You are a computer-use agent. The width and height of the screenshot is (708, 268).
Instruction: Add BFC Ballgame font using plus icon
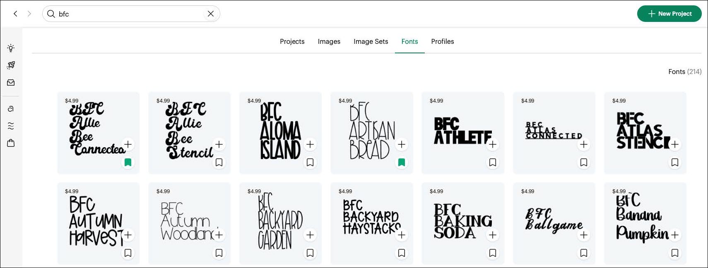coord(584,235)
